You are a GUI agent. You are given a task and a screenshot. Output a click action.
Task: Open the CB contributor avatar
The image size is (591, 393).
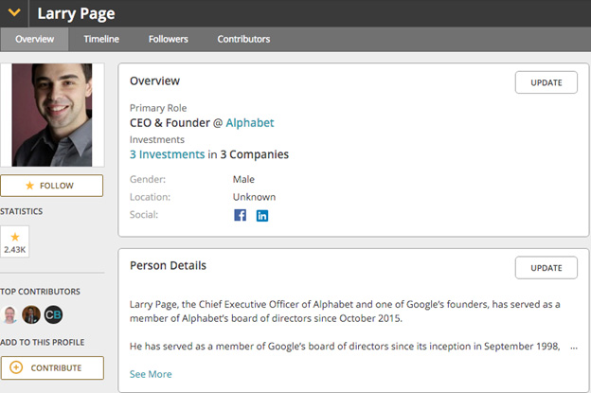click(x=53, y=314)
